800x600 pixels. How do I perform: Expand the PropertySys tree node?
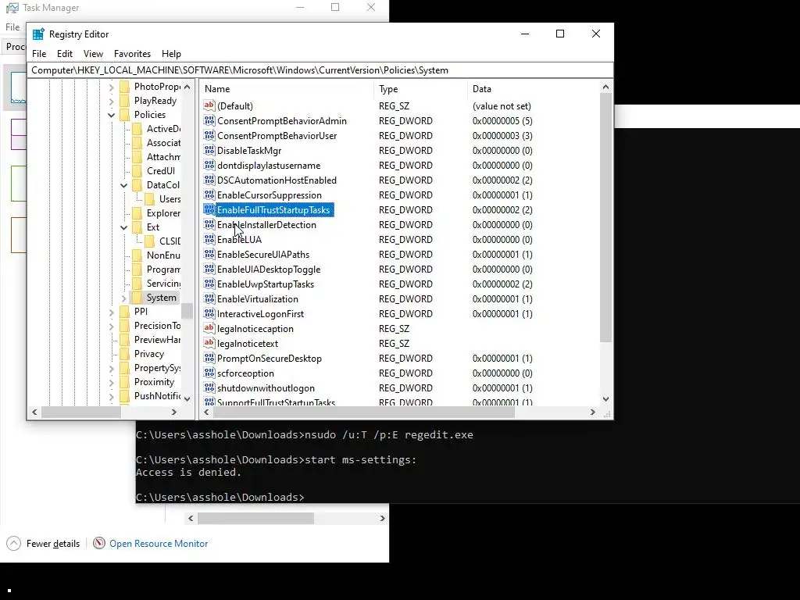click(111, 368)
